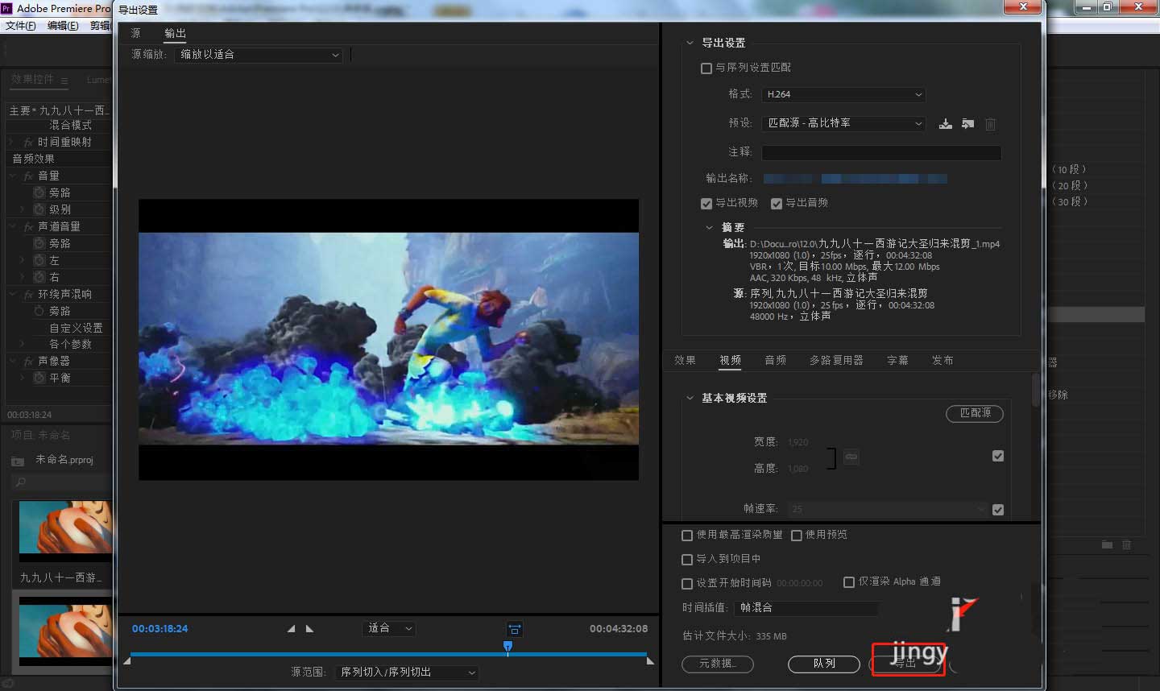Open the 文件(F) menu
Viewport: 1160px width, 691px height.
tap(21, 26)
